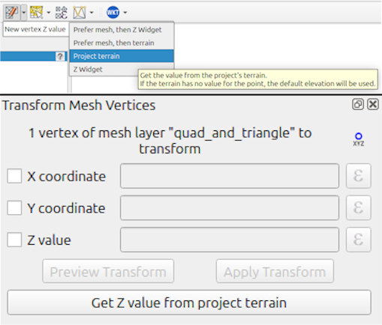Enable the Y coordinate checkbox
This screenshot has width=382, height=325.
click(14, 207)
